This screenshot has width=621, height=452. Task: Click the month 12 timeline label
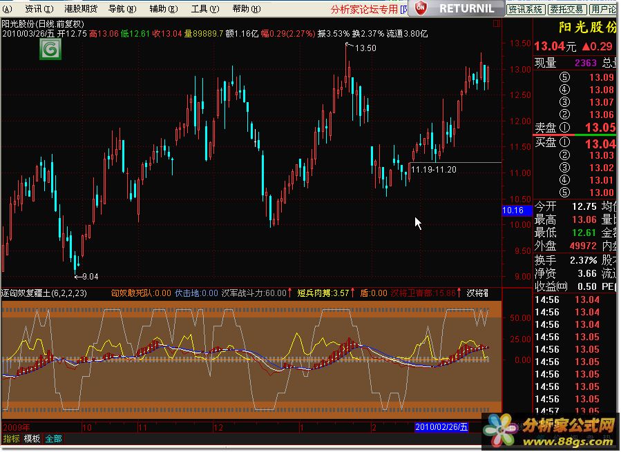[x=218, y=427]
